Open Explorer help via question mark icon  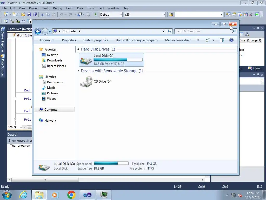pyautogui.click(x=231, y=40)
